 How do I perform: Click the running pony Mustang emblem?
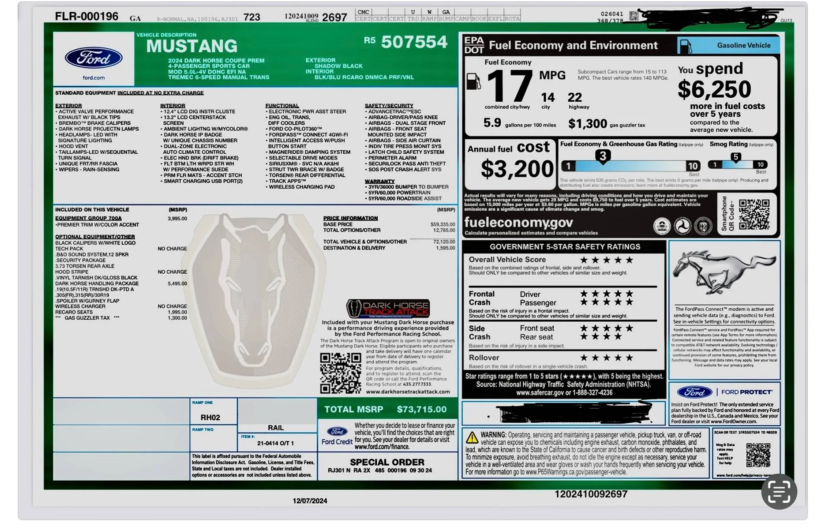click(x=724, y=272)
